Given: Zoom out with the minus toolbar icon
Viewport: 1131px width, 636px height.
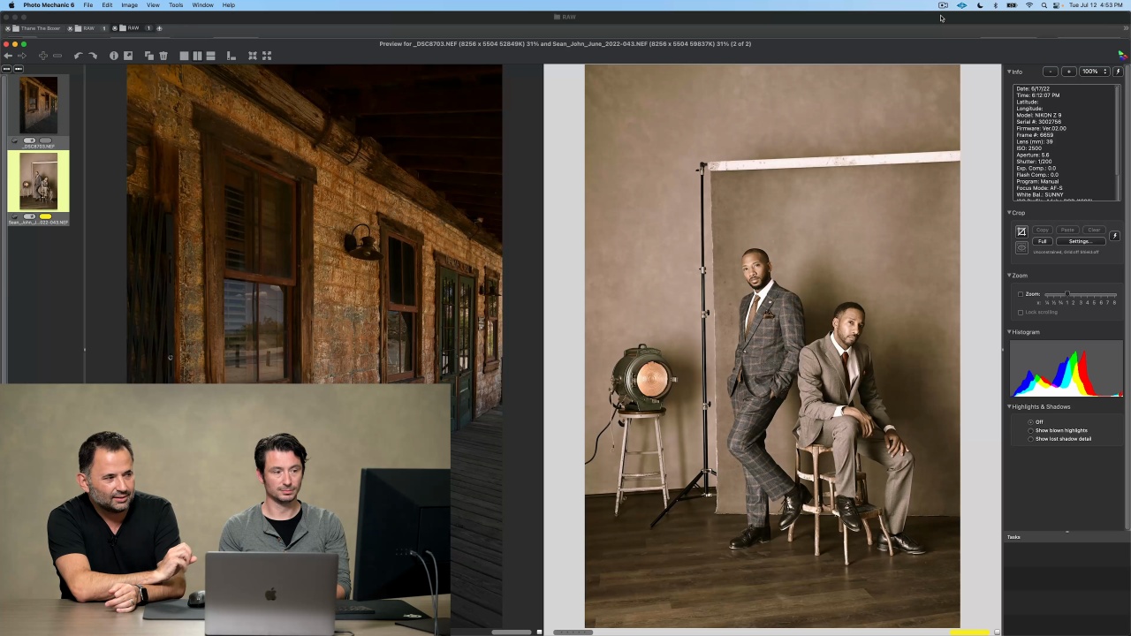Looking at the screenshot, I should coord(57,56).
